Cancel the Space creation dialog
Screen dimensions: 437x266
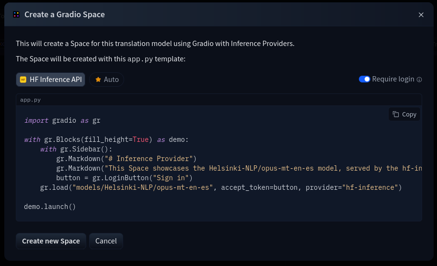[106, 241]
